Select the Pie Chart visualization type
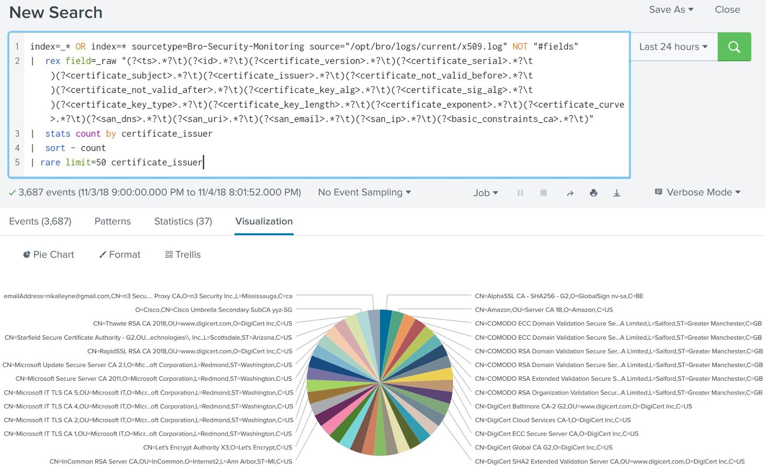Viewport: 766px width, 476px height. click(x=48, y=254)
